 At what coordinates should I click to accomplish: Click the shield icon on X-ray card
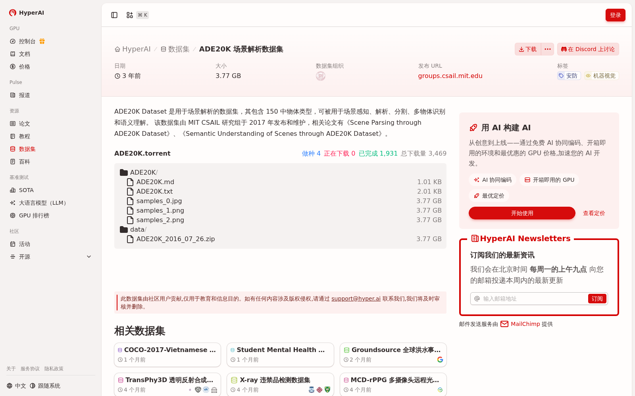pos(327,390)
